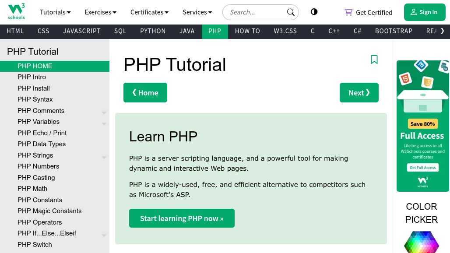Click the W3Schools logo

[x=16, y=11]
